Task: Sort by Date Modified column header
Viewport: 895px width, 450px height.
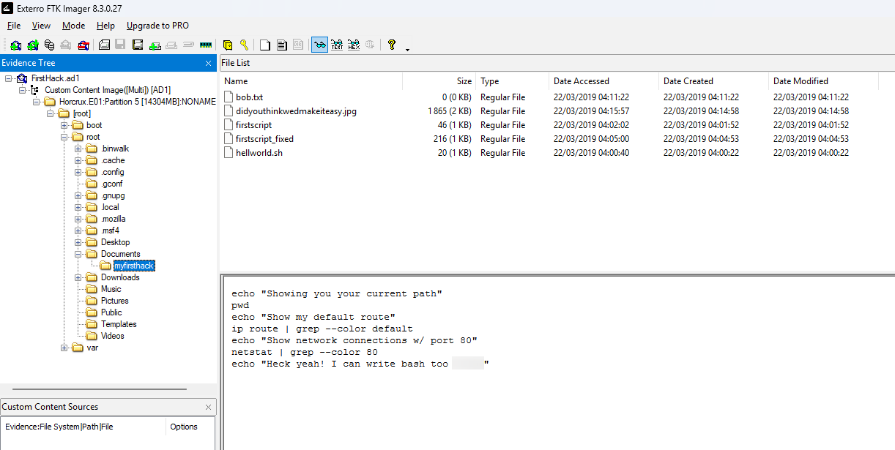Action: (x=823, y=81)
